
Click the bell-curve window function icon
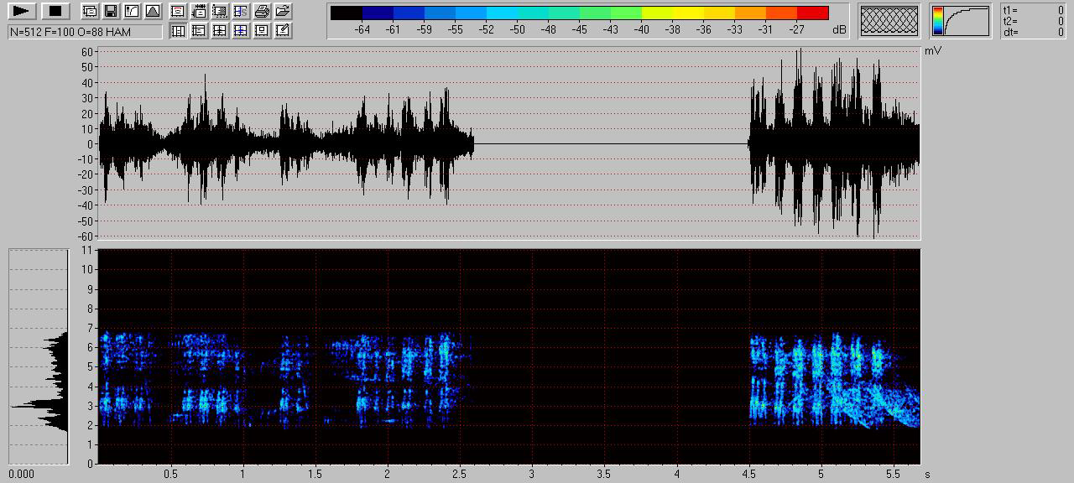152,11
